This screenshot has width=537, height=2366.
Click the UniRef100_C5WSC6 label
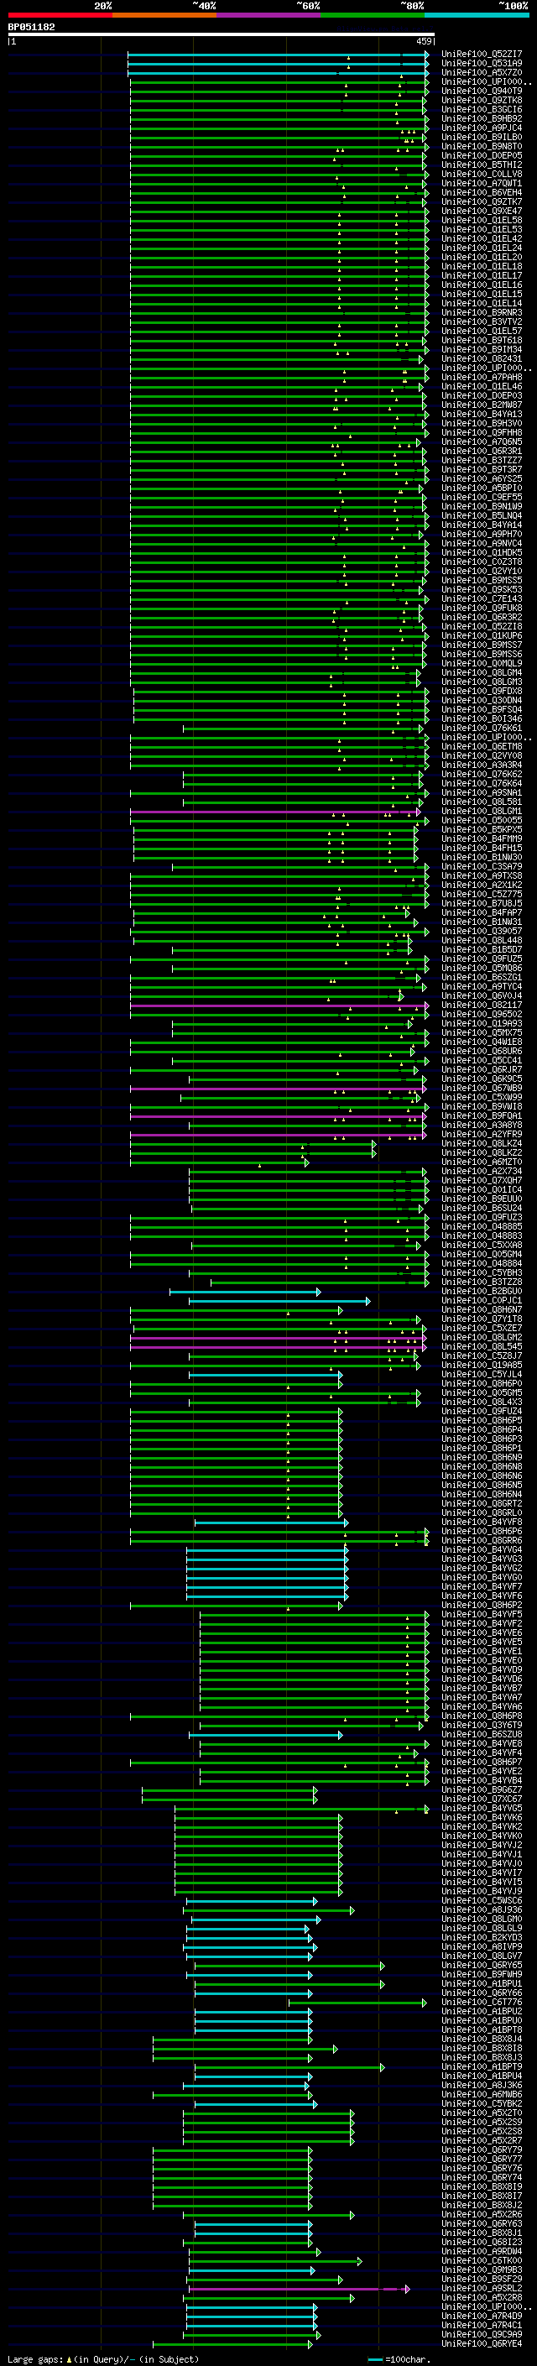[482, 1900]
